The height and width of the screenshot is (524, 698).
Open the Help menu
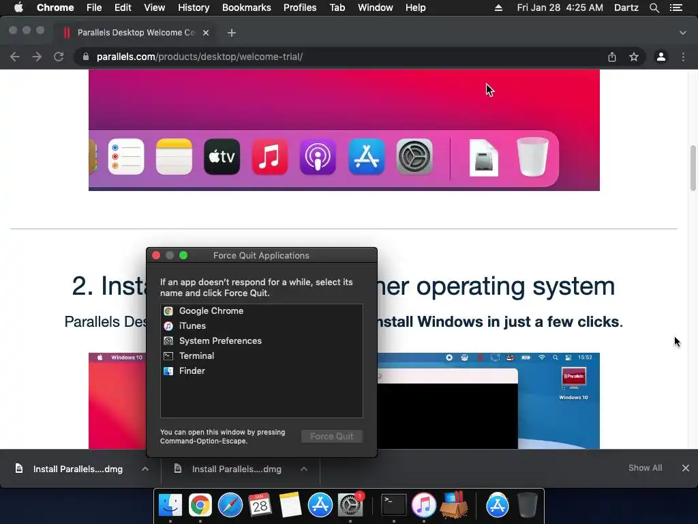pyautogui.click(x=415, y=8)
